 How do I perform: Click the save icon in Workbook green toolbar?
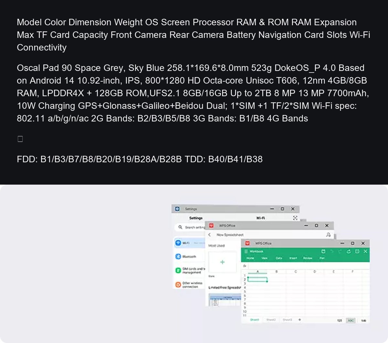pyautogui.click(x=323, y=251)
